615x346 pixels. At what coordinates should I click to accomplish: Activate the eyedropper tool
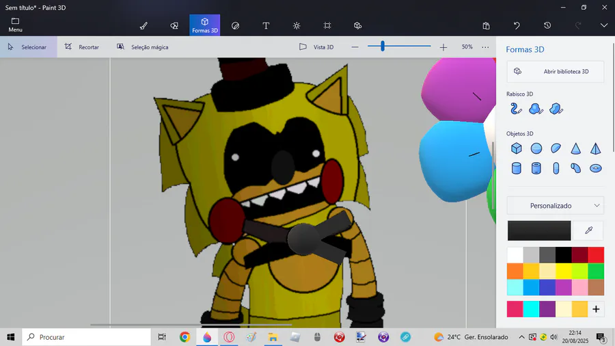[588, 230]
